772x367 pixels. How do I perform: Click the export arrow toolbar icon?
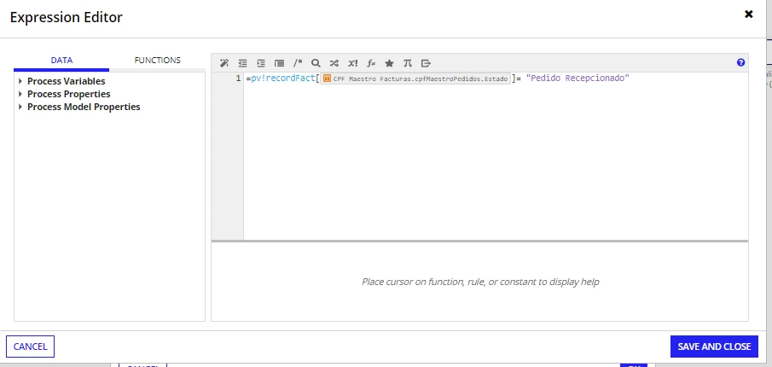426,63
